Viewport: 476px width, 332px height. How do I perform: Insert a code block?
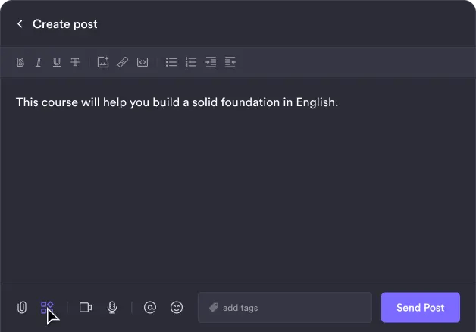[x=142, y=62]
